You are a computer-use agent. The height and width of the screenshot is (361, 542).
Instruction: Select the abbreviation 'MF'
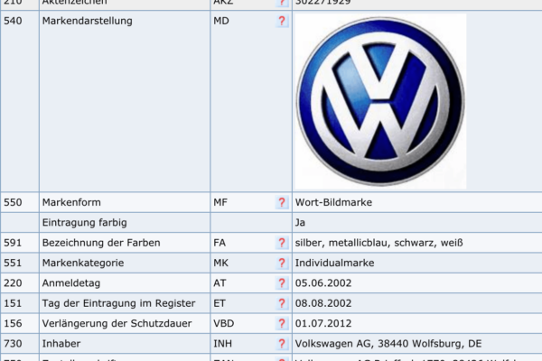pyautogui.click(x=220, y=202)
